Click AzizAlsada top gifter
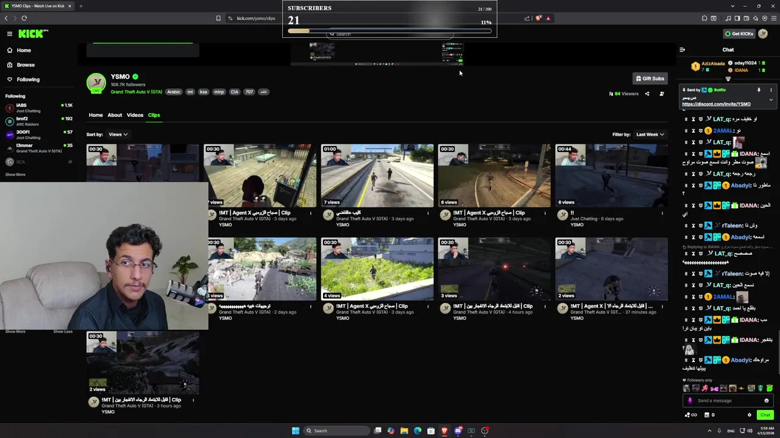Screen dimensions: 780x438 [x=708, y=66]
